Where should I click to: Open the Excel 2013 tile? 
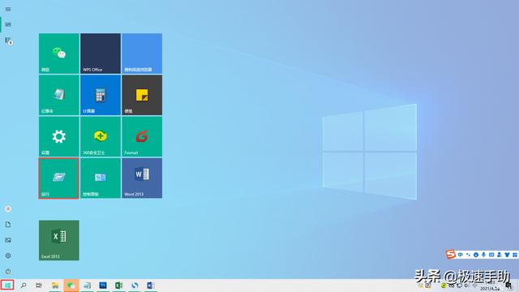coord(59,240)
